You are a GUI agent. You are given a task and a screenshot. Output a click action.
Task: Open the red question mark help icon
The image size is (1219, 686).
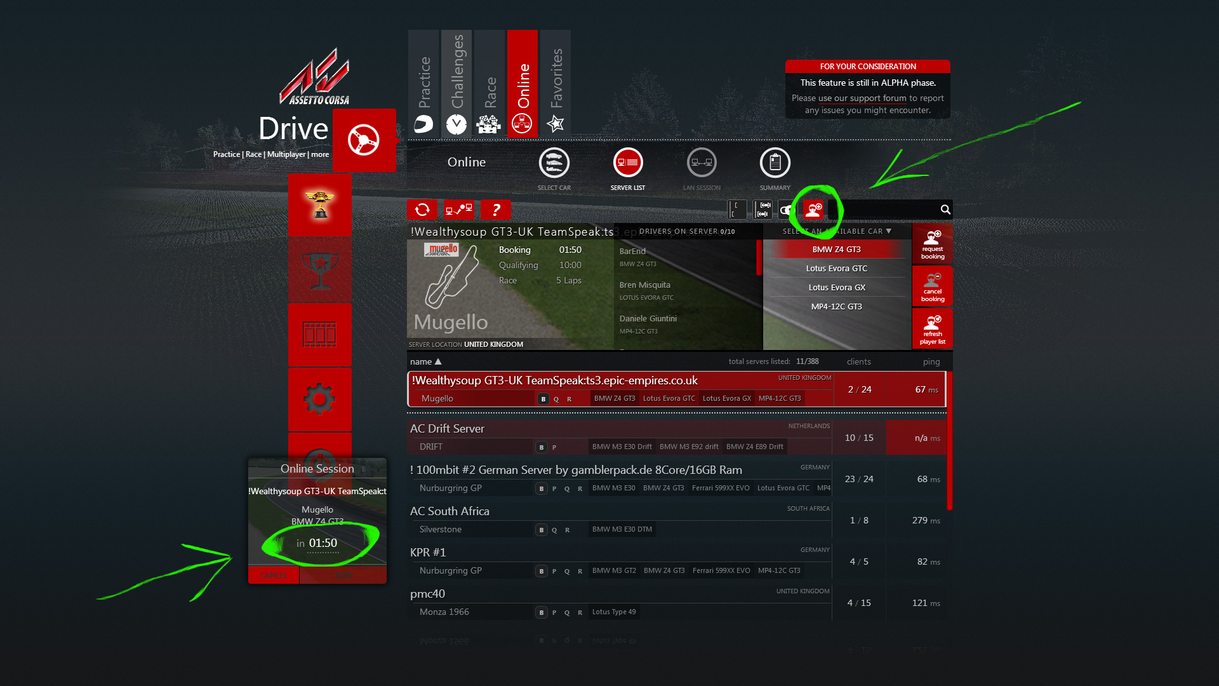coord(496,210)
